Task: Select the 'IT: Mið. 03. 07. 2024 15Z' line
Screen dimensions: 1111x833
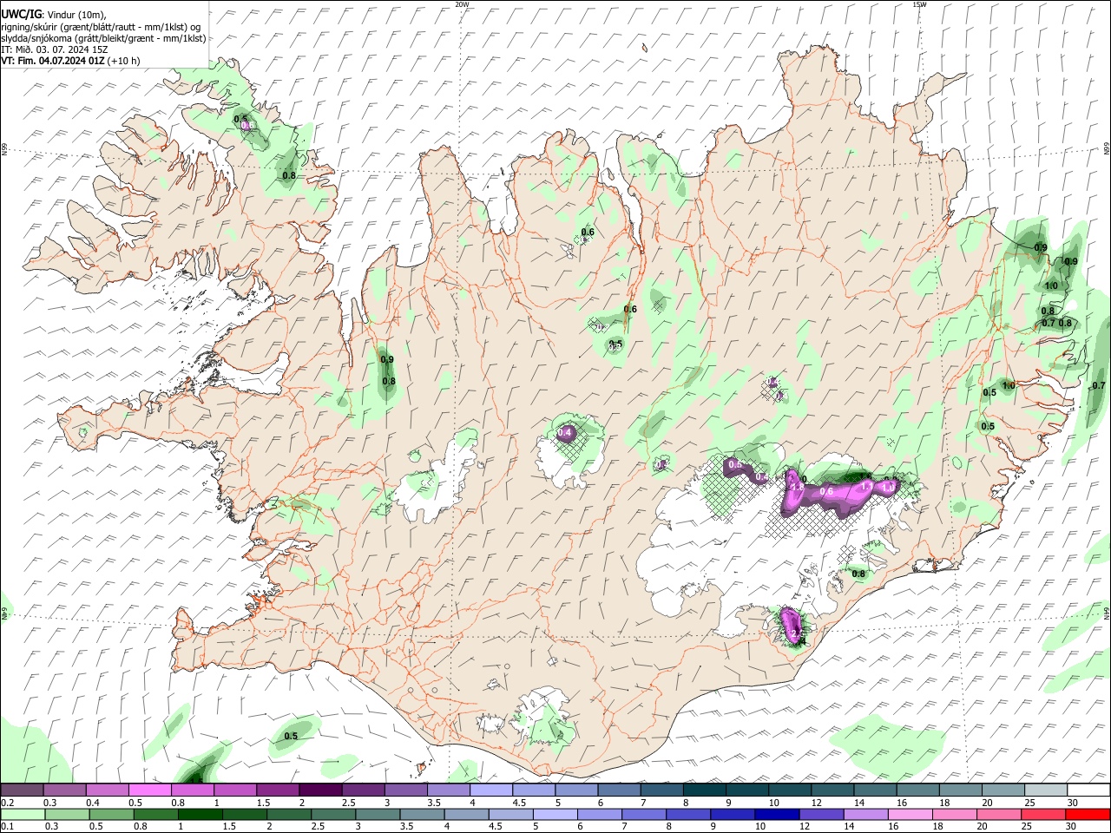Action: click(x=55, y=49)
